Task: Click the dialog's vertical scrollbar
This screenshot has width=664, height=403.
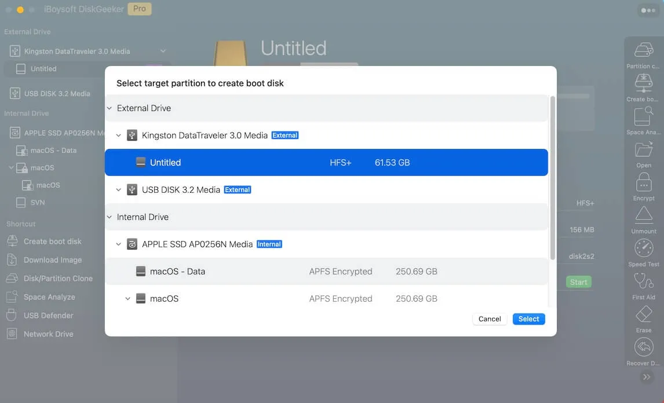Action: point(552,178)
